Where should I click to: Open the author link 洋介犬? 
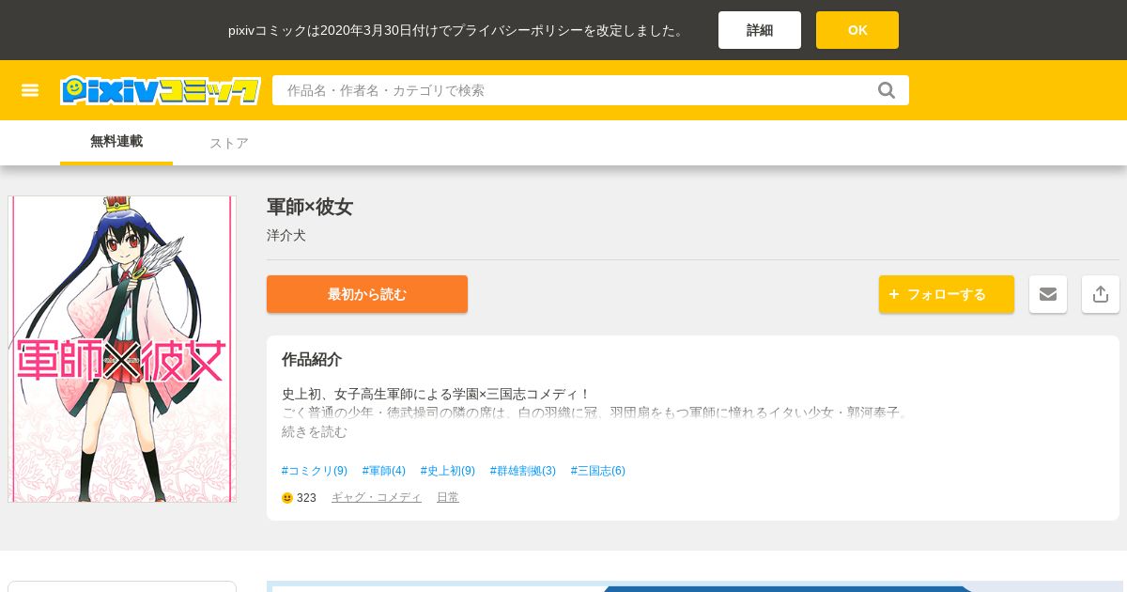tap(286, 235)
